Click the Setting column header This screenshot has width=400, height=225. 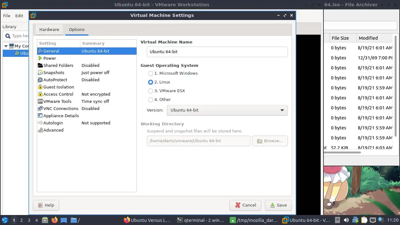tap(58, 43)
